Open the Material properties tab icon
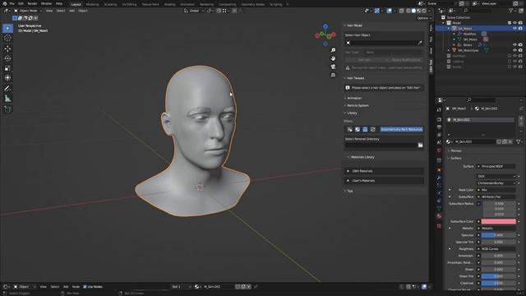Image resolution: width=526 pixels, height=296 pixels. click(x=439, y=216)
